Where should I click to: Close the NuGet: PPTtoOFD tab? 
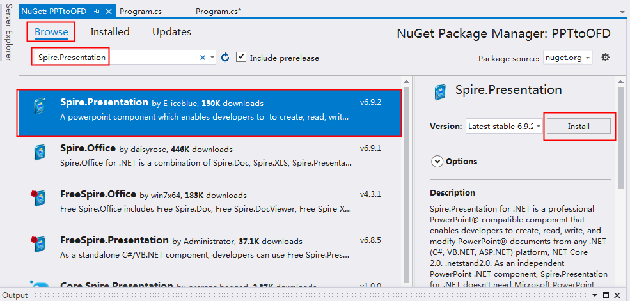(109, 12)
